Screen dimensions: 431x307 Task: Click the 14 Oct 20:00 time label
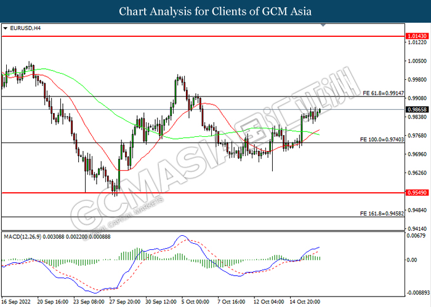305,302
